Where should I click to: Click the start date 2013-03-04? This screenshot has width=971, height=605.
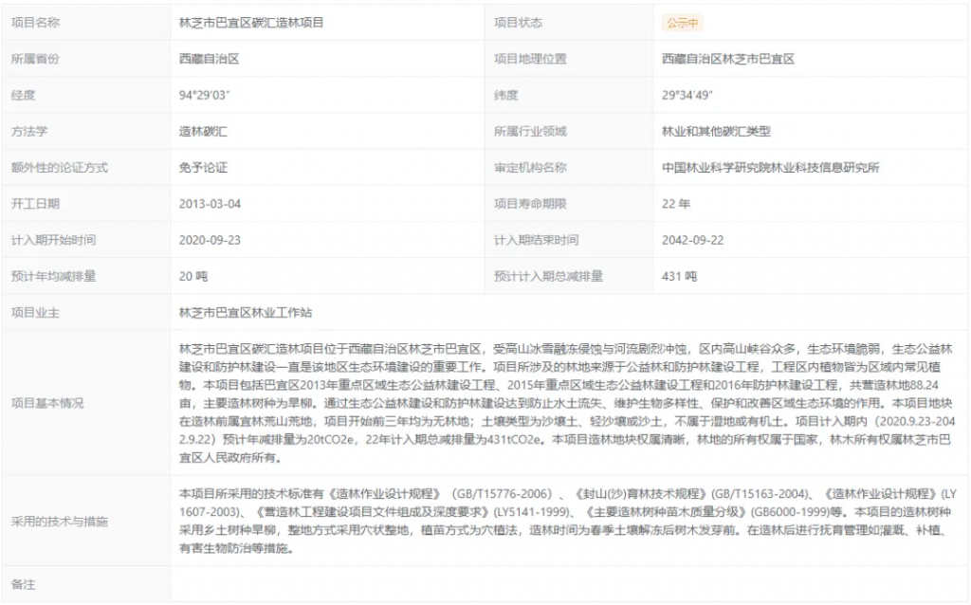coord(211,204)
